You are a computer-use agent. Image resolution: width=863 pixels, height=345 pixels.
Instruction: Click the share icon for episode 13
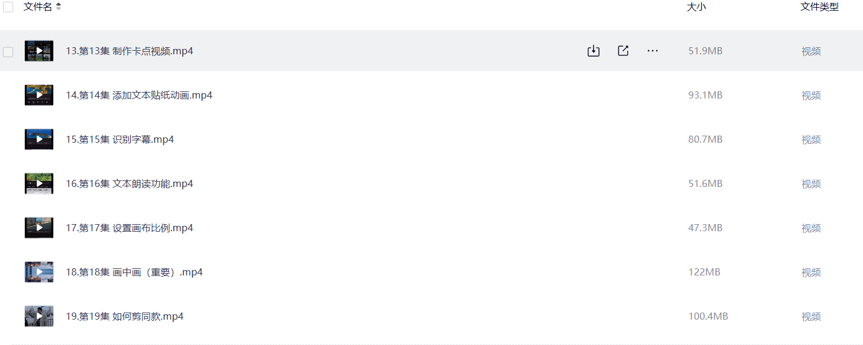(623, 51)
